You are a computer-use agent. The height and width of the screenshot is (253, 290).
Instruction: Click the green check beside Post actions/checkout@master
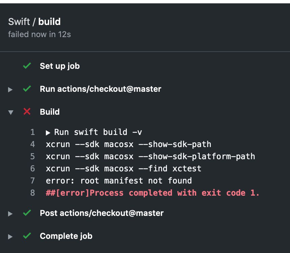27,213
